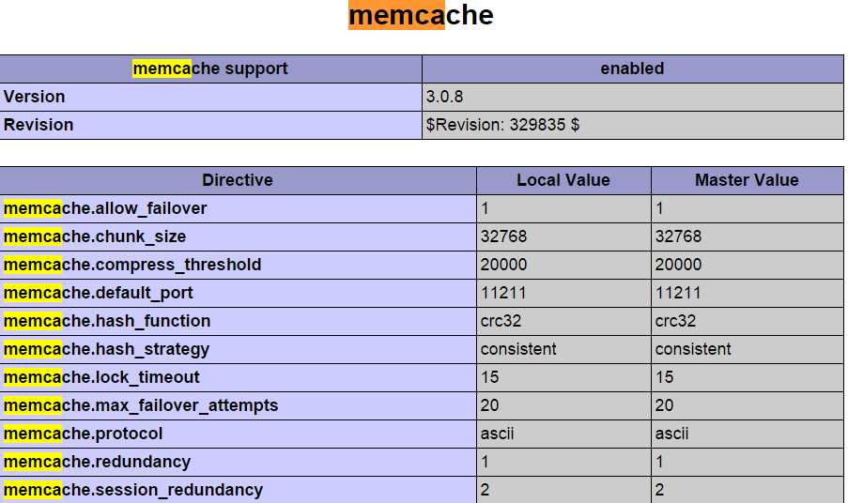Viewport: 848px width, 503px height.
Task: Select the memcache.max_failover_attempts directive name
Action: point(141,405)
